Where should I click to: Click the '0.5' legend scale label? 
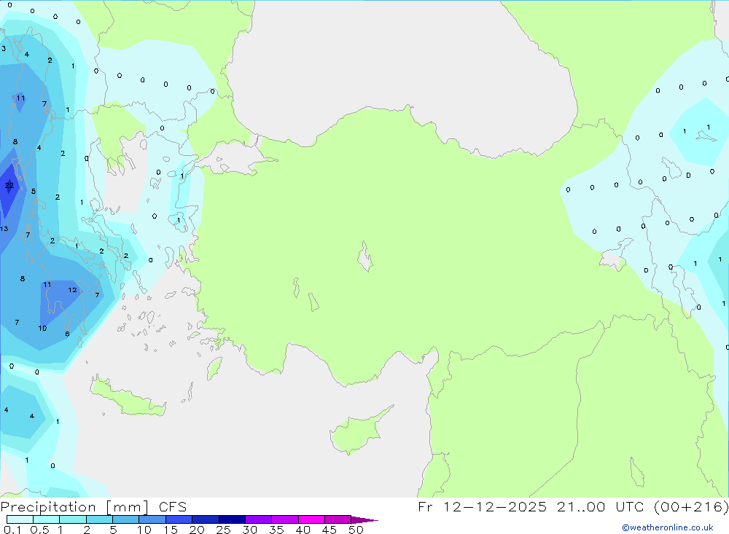pos(39,530)
